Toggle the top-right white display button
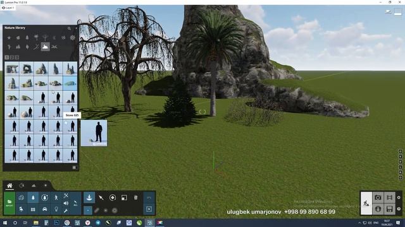This screenshot has width=405, height=227. (x=398, y=12)
